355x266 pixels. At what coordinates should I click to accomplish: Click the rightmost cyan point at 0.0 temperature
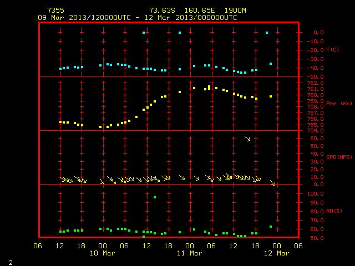[267, 33]
